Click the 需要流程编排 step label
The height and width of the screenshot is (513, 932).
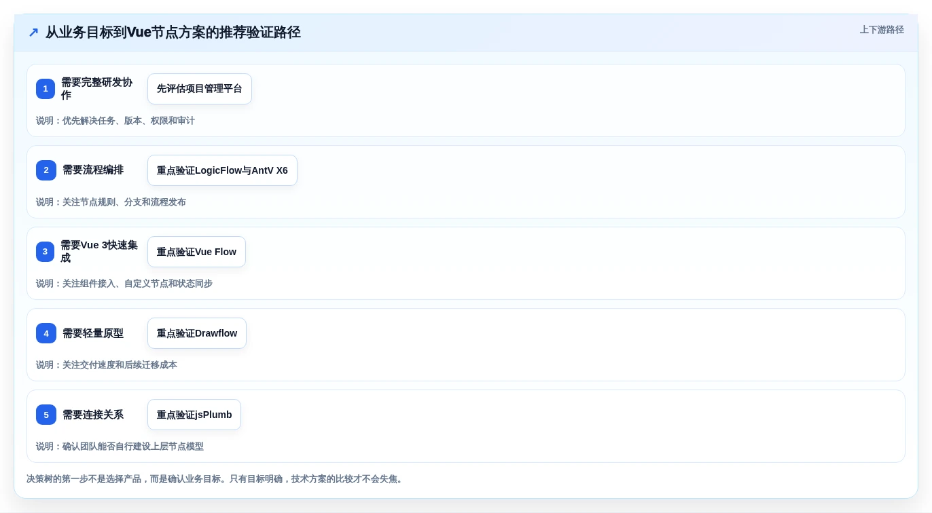93,170
